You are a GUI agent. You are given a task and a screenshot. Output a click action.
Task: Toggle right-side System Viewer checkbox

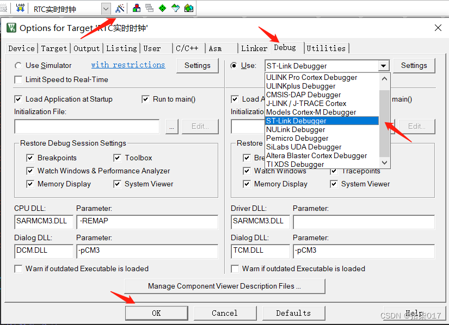click(334, 184)
